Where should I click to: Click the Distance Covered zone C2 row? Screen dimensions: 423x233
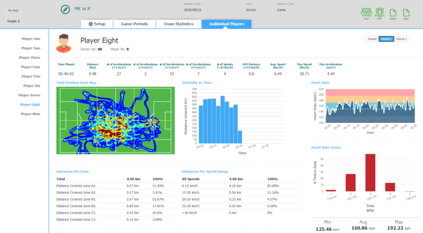(x=115, y=220)
